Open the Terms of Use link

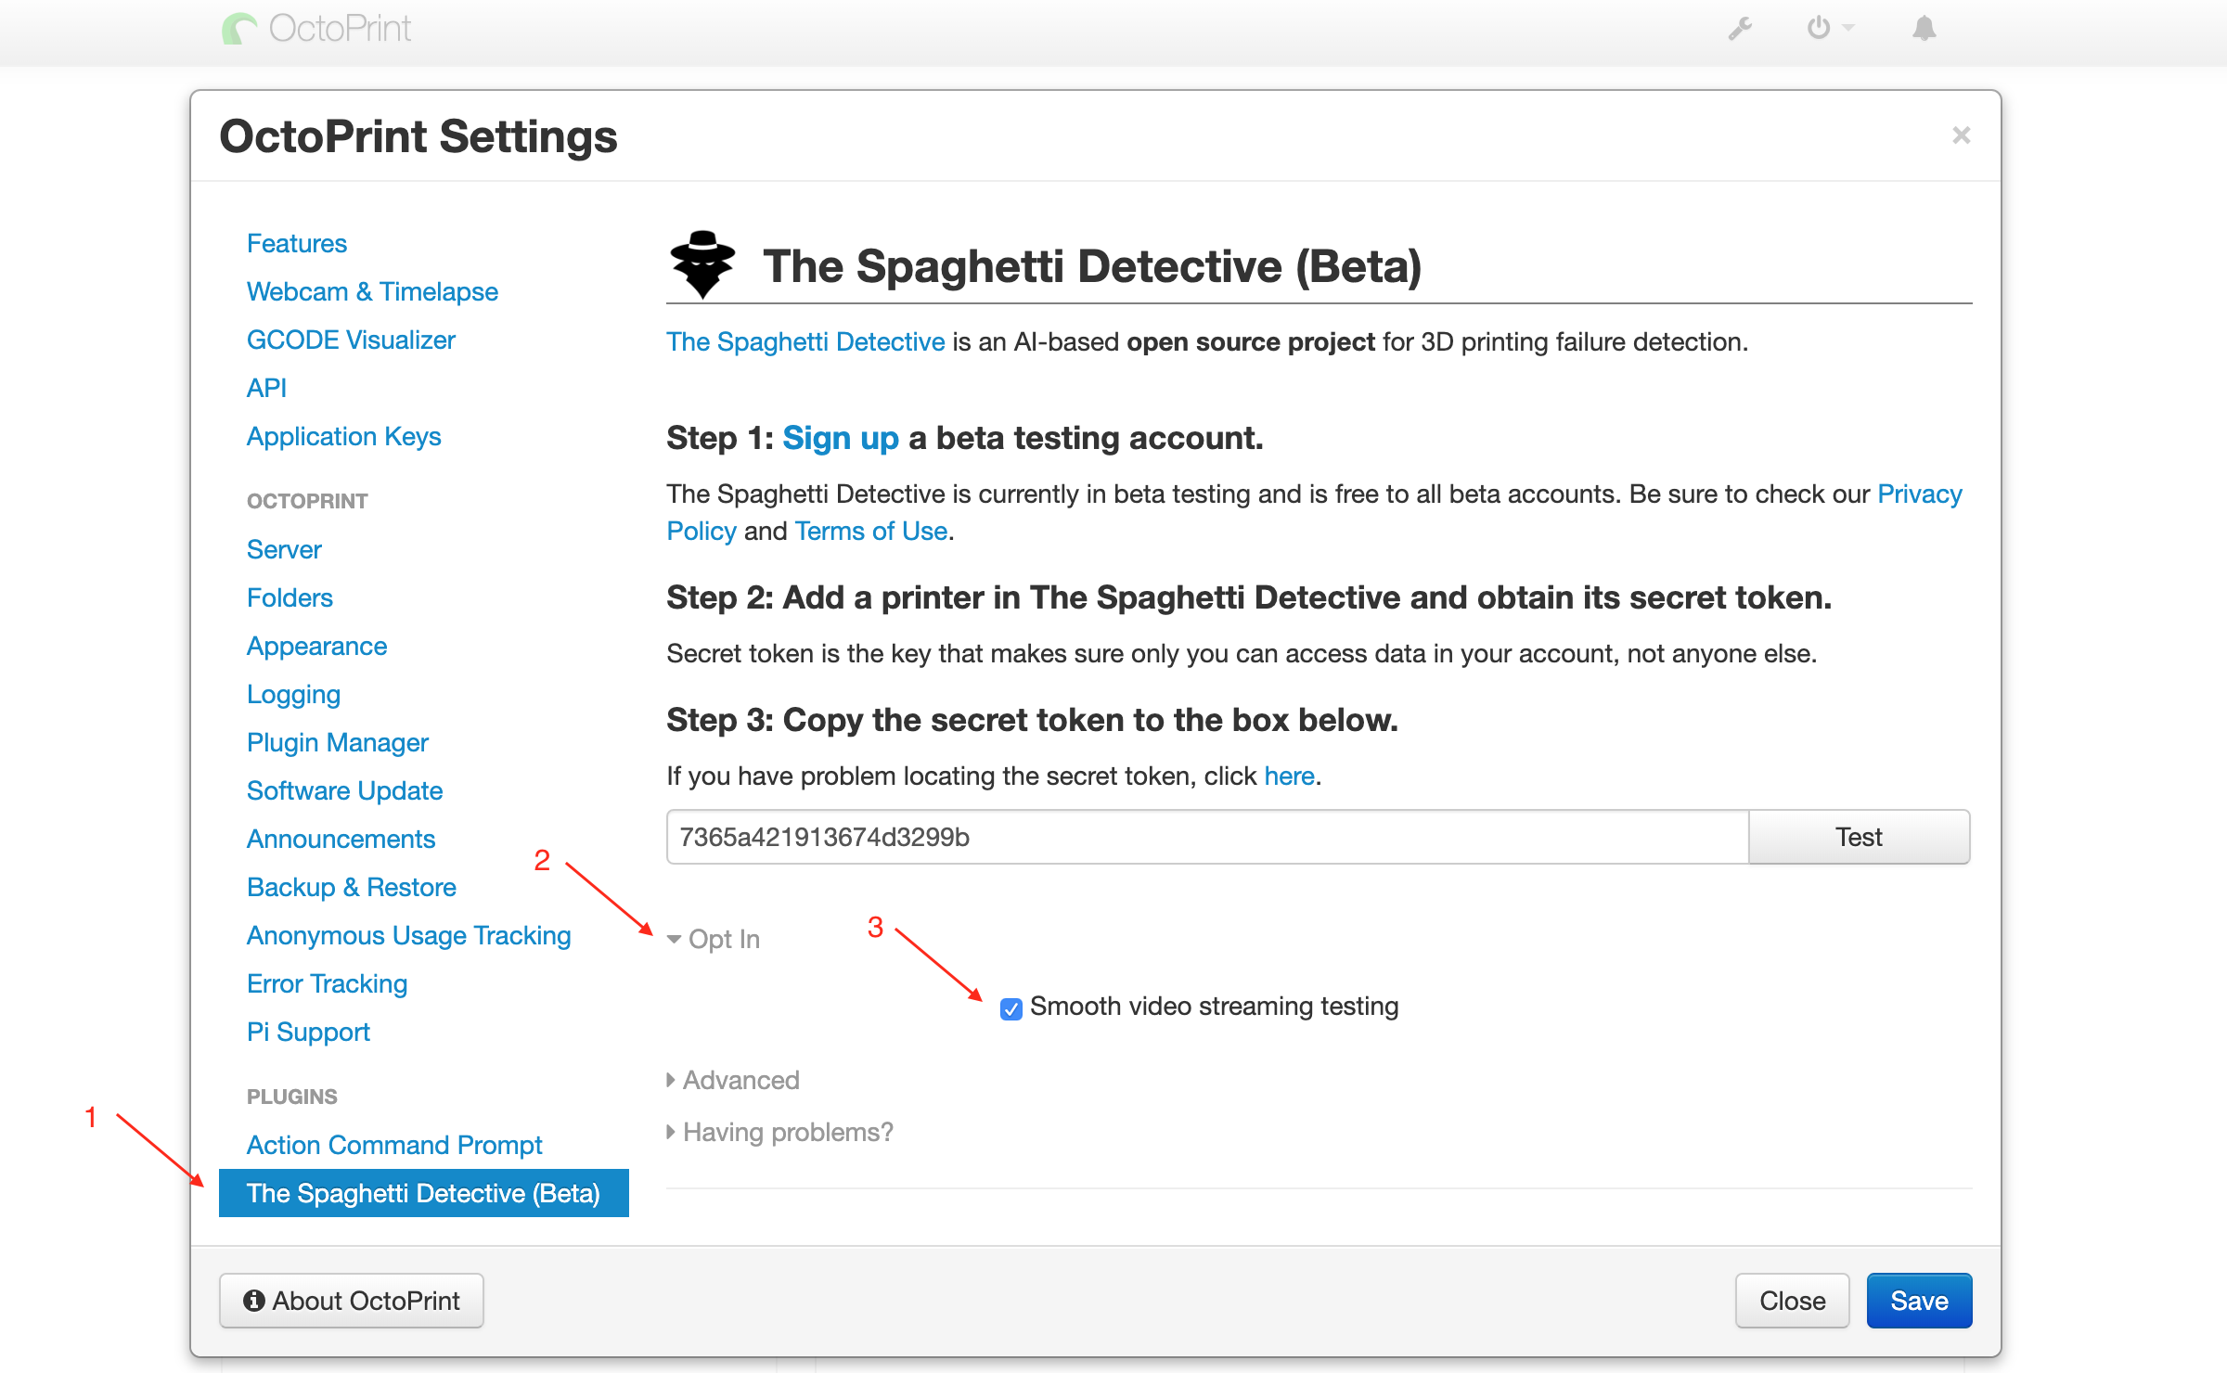pos(871,531)
